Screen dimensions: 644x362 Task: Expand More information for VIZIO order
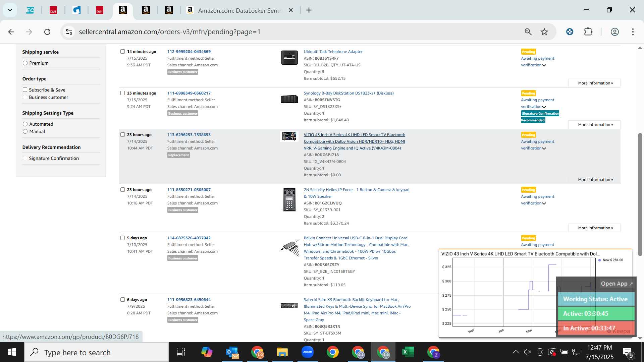(x=595, y=180)
